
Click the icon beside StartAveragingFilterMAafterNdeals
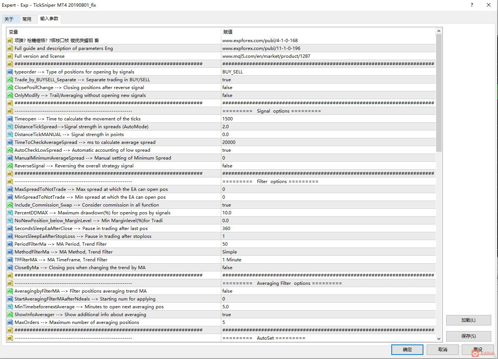click(10, 299)
